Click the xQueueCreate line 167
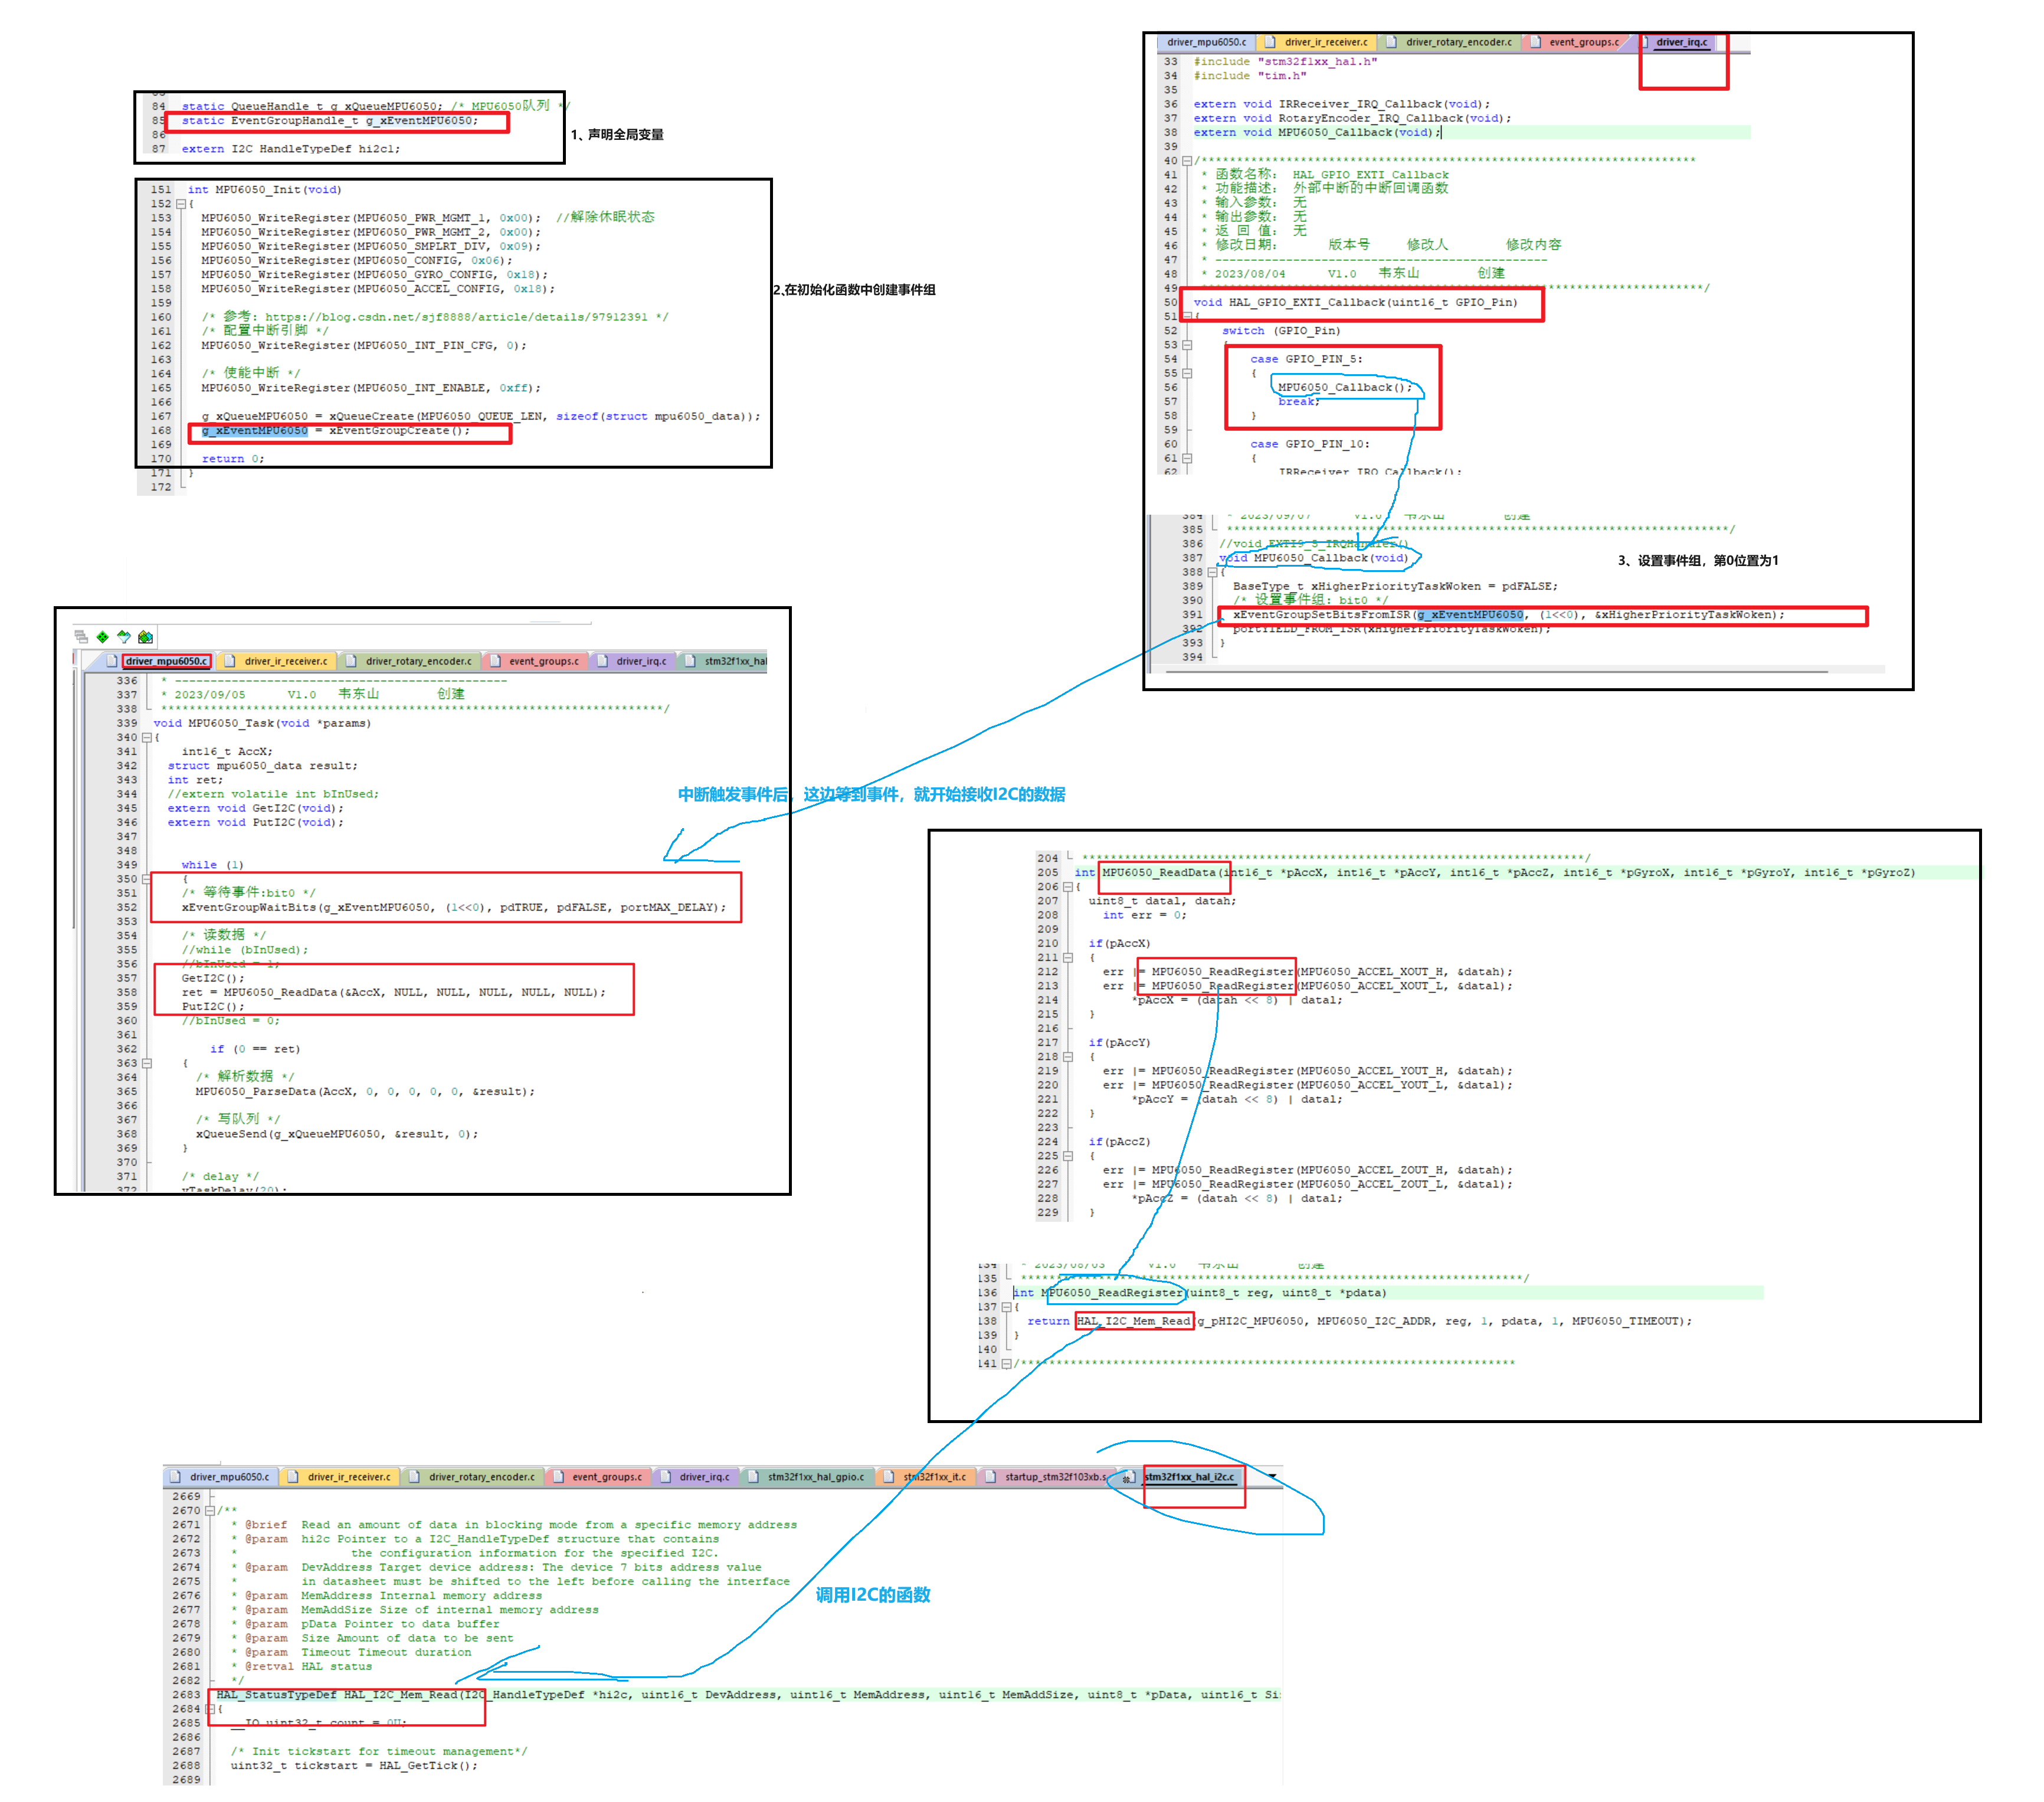The height and width of the screenshot is (1802, 2044). click(481, 416)
